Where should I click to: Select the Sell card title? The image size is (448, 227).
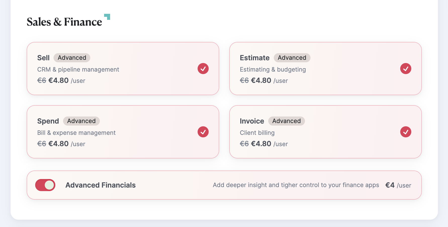click(x=43, y=58)
